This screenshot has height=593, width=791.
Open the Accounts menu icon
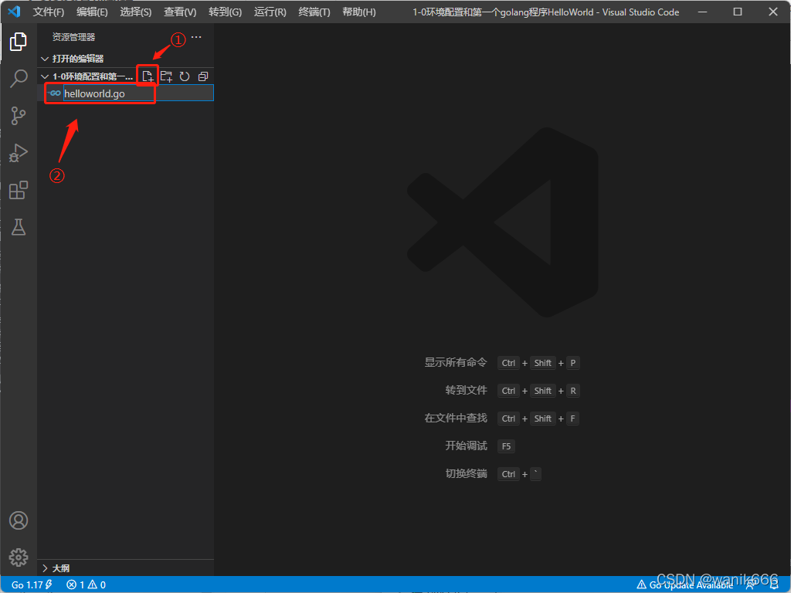(x=19, y=520)
